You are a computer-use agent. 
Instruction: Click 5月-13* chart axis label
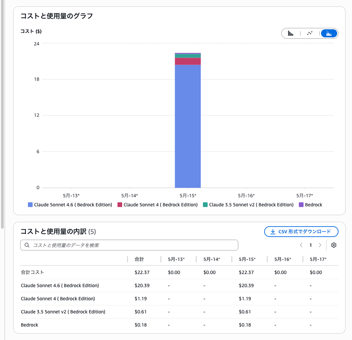click(71, 196)
